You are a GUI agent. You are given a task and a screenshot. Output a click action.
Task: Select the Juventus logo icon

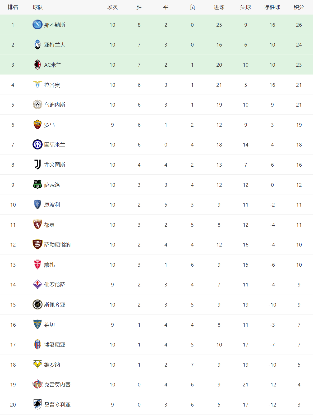click(x=38, y=165)
